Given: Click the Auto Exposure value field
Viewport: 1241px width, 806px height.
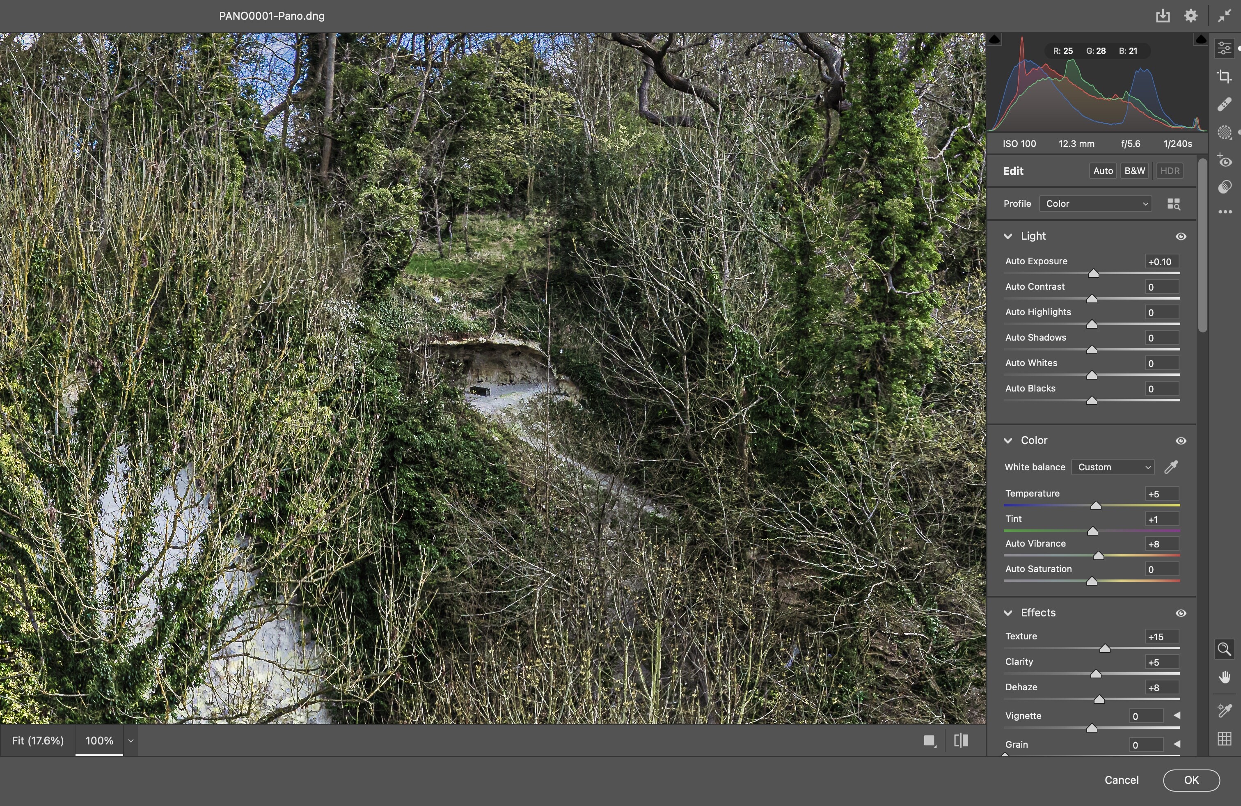Looking at the screenshot, I should [1161, 262].
